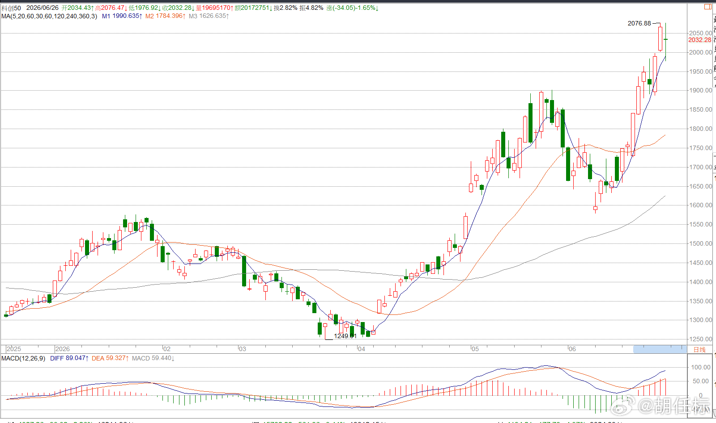Click the 2026 year marker on timeline
This screenshot has height=423, width=716.
coord(63,349)
